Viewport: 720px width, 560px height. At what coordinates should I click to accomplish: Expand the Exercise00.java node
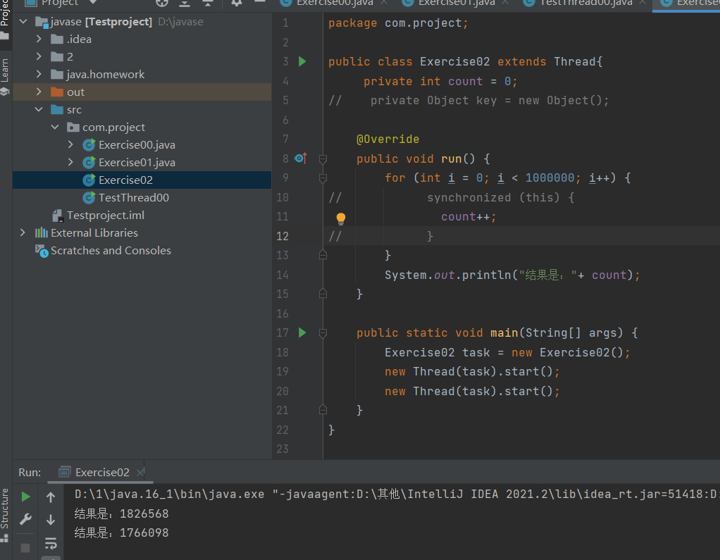pos(70,145)
